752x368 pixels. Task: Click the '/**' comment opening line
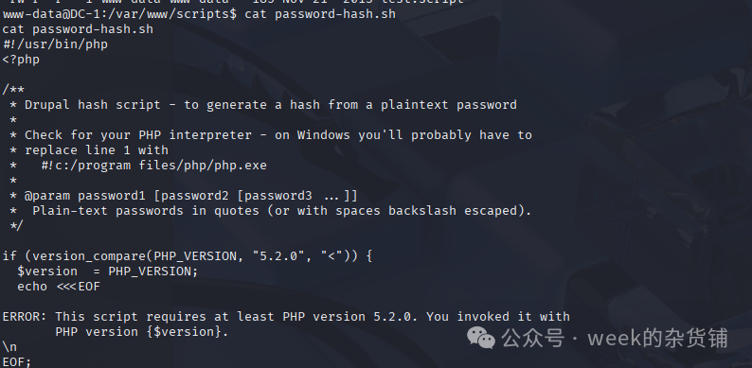(x=13, y=90)
